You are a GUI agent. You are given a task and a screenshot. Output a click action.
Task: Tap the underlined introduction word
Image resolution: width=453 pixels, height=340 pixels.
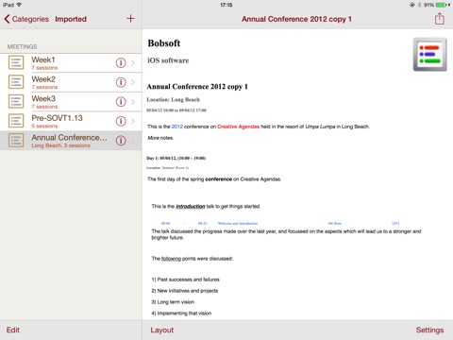click(191, 207)
